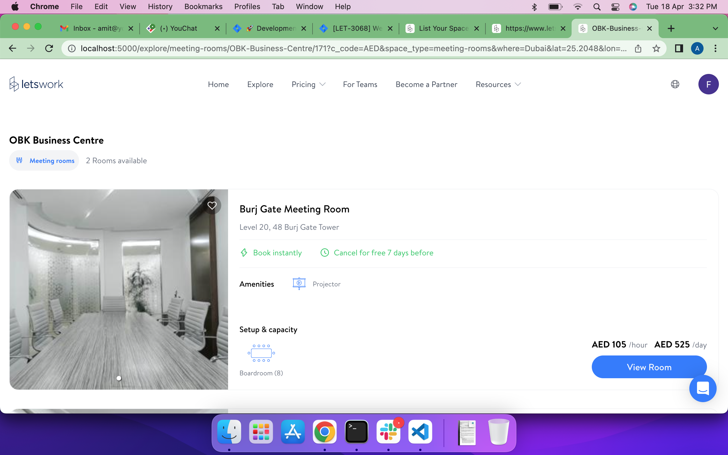Open the Chrome app menu
Viewport: 728px width, 455px height.
(x=45, y=7)
